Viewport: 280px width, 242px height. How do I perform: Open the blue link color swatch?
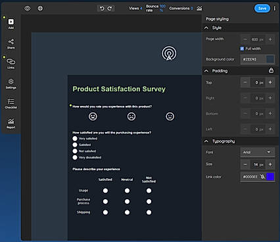(270, 176)
